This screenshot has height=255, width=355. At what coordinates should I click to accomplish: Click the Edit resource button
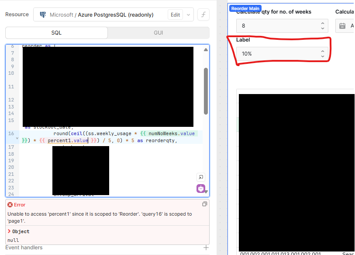pos(175,15)
